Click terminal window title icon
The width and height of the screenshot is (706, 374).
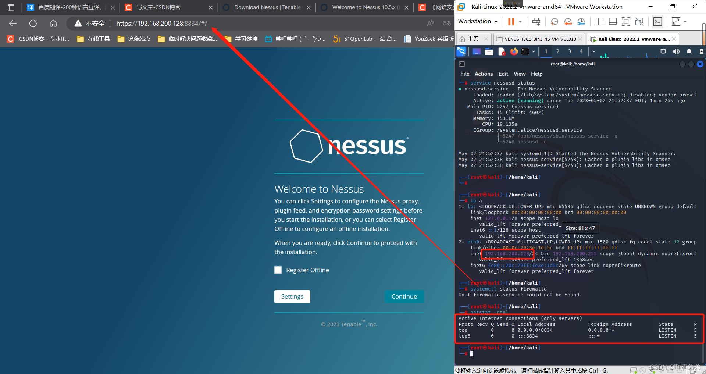tap(462, 64)
